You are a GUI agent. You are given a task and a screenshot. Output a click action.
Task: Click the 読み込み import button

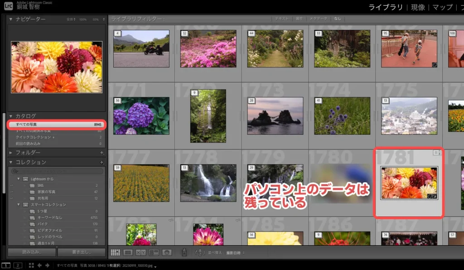(29, 252)
